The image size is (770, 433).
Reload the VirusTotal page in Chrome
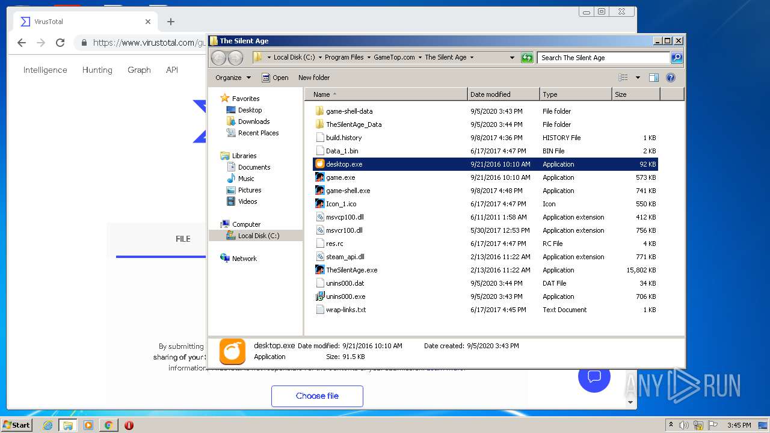click(60, 43)
